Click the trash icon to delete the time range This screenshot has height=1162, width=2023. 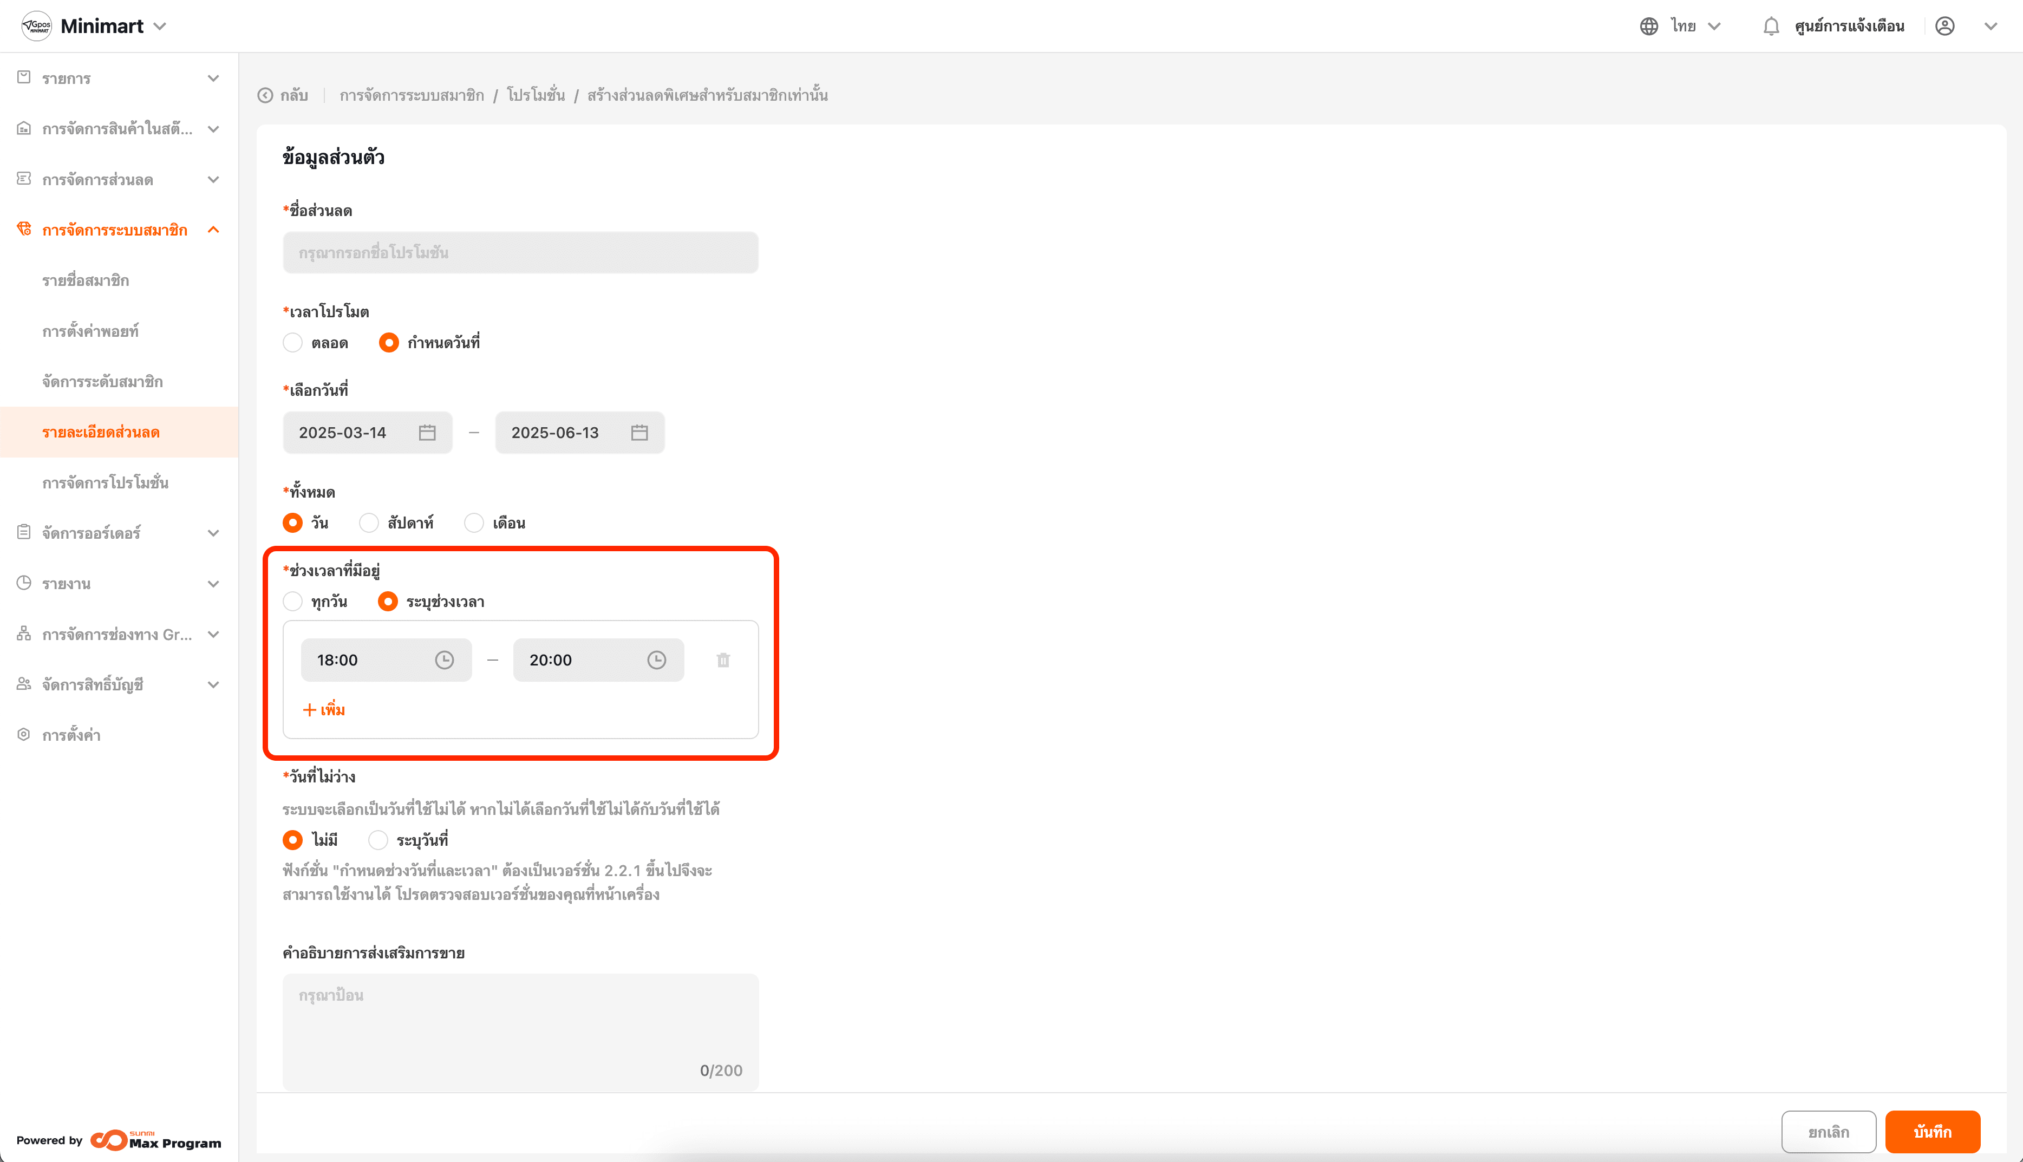(x=723, y=660)
